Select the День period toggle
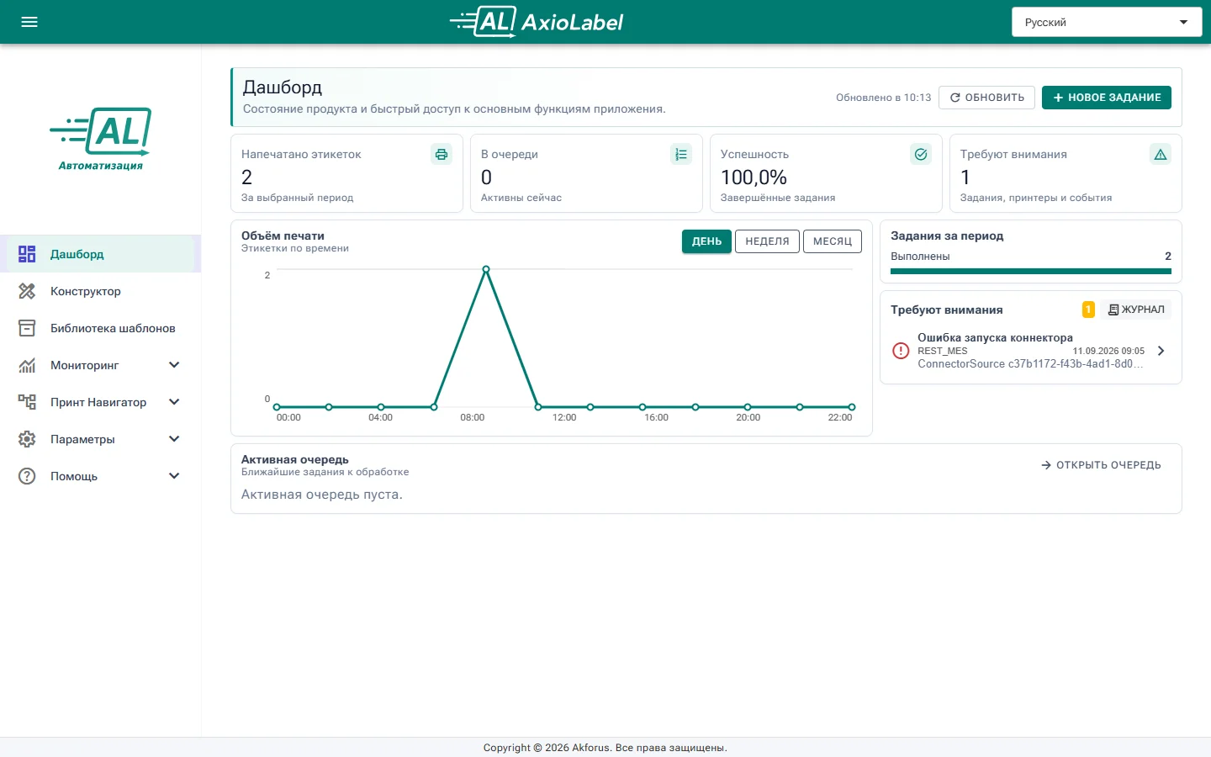 [706, 241]
